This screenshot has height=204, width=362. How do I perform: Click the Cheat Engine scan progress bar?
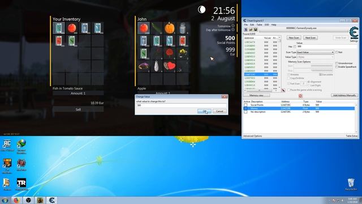[x=304, y=31]
